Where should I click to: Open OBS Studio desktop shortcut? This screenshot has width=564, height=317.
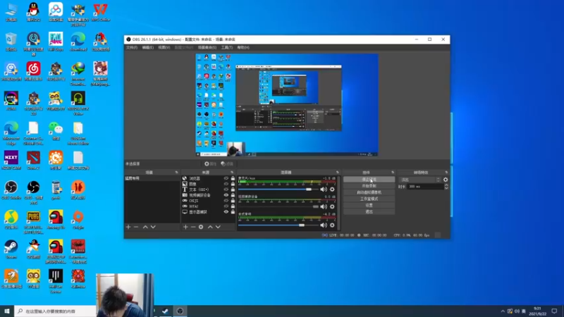click(x=11, y=190)
